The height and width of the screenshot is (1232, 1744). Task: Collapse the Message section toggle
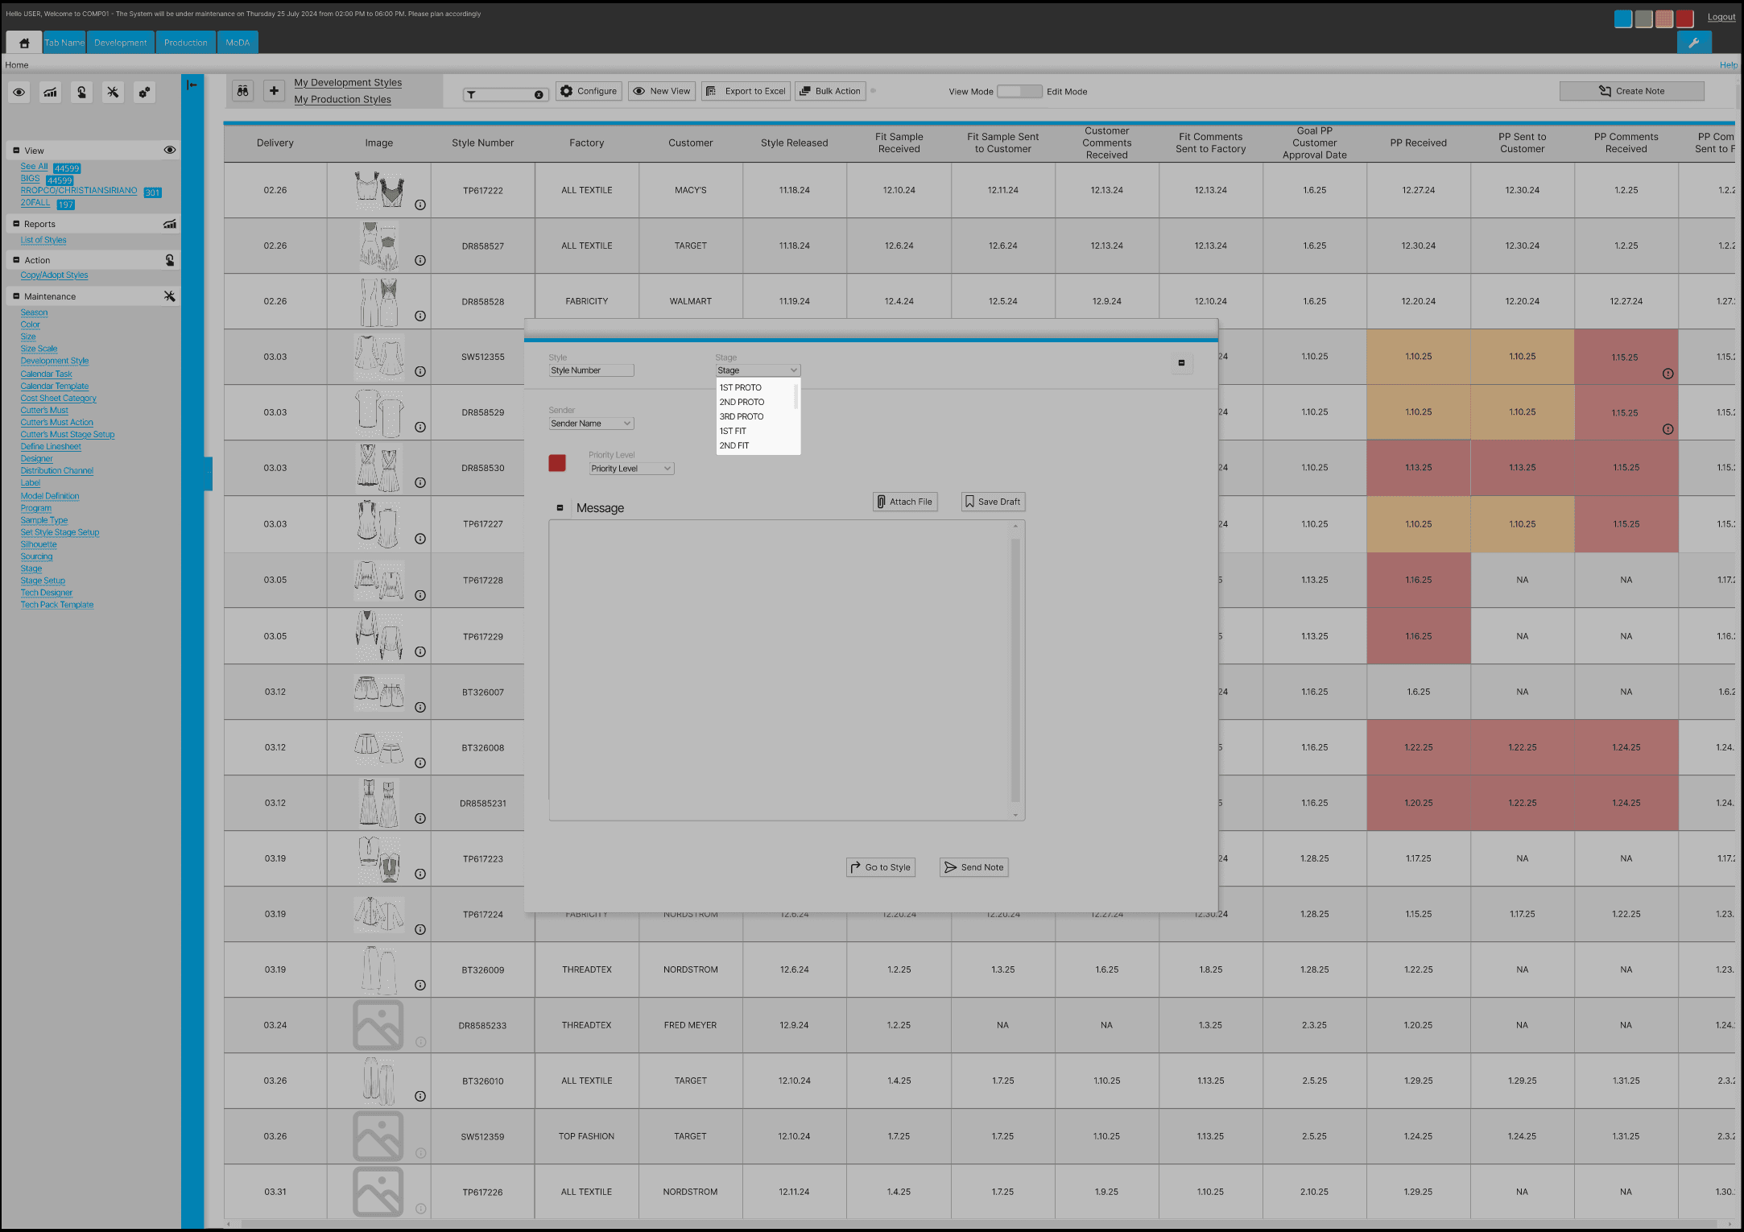[x=560, y=508]
